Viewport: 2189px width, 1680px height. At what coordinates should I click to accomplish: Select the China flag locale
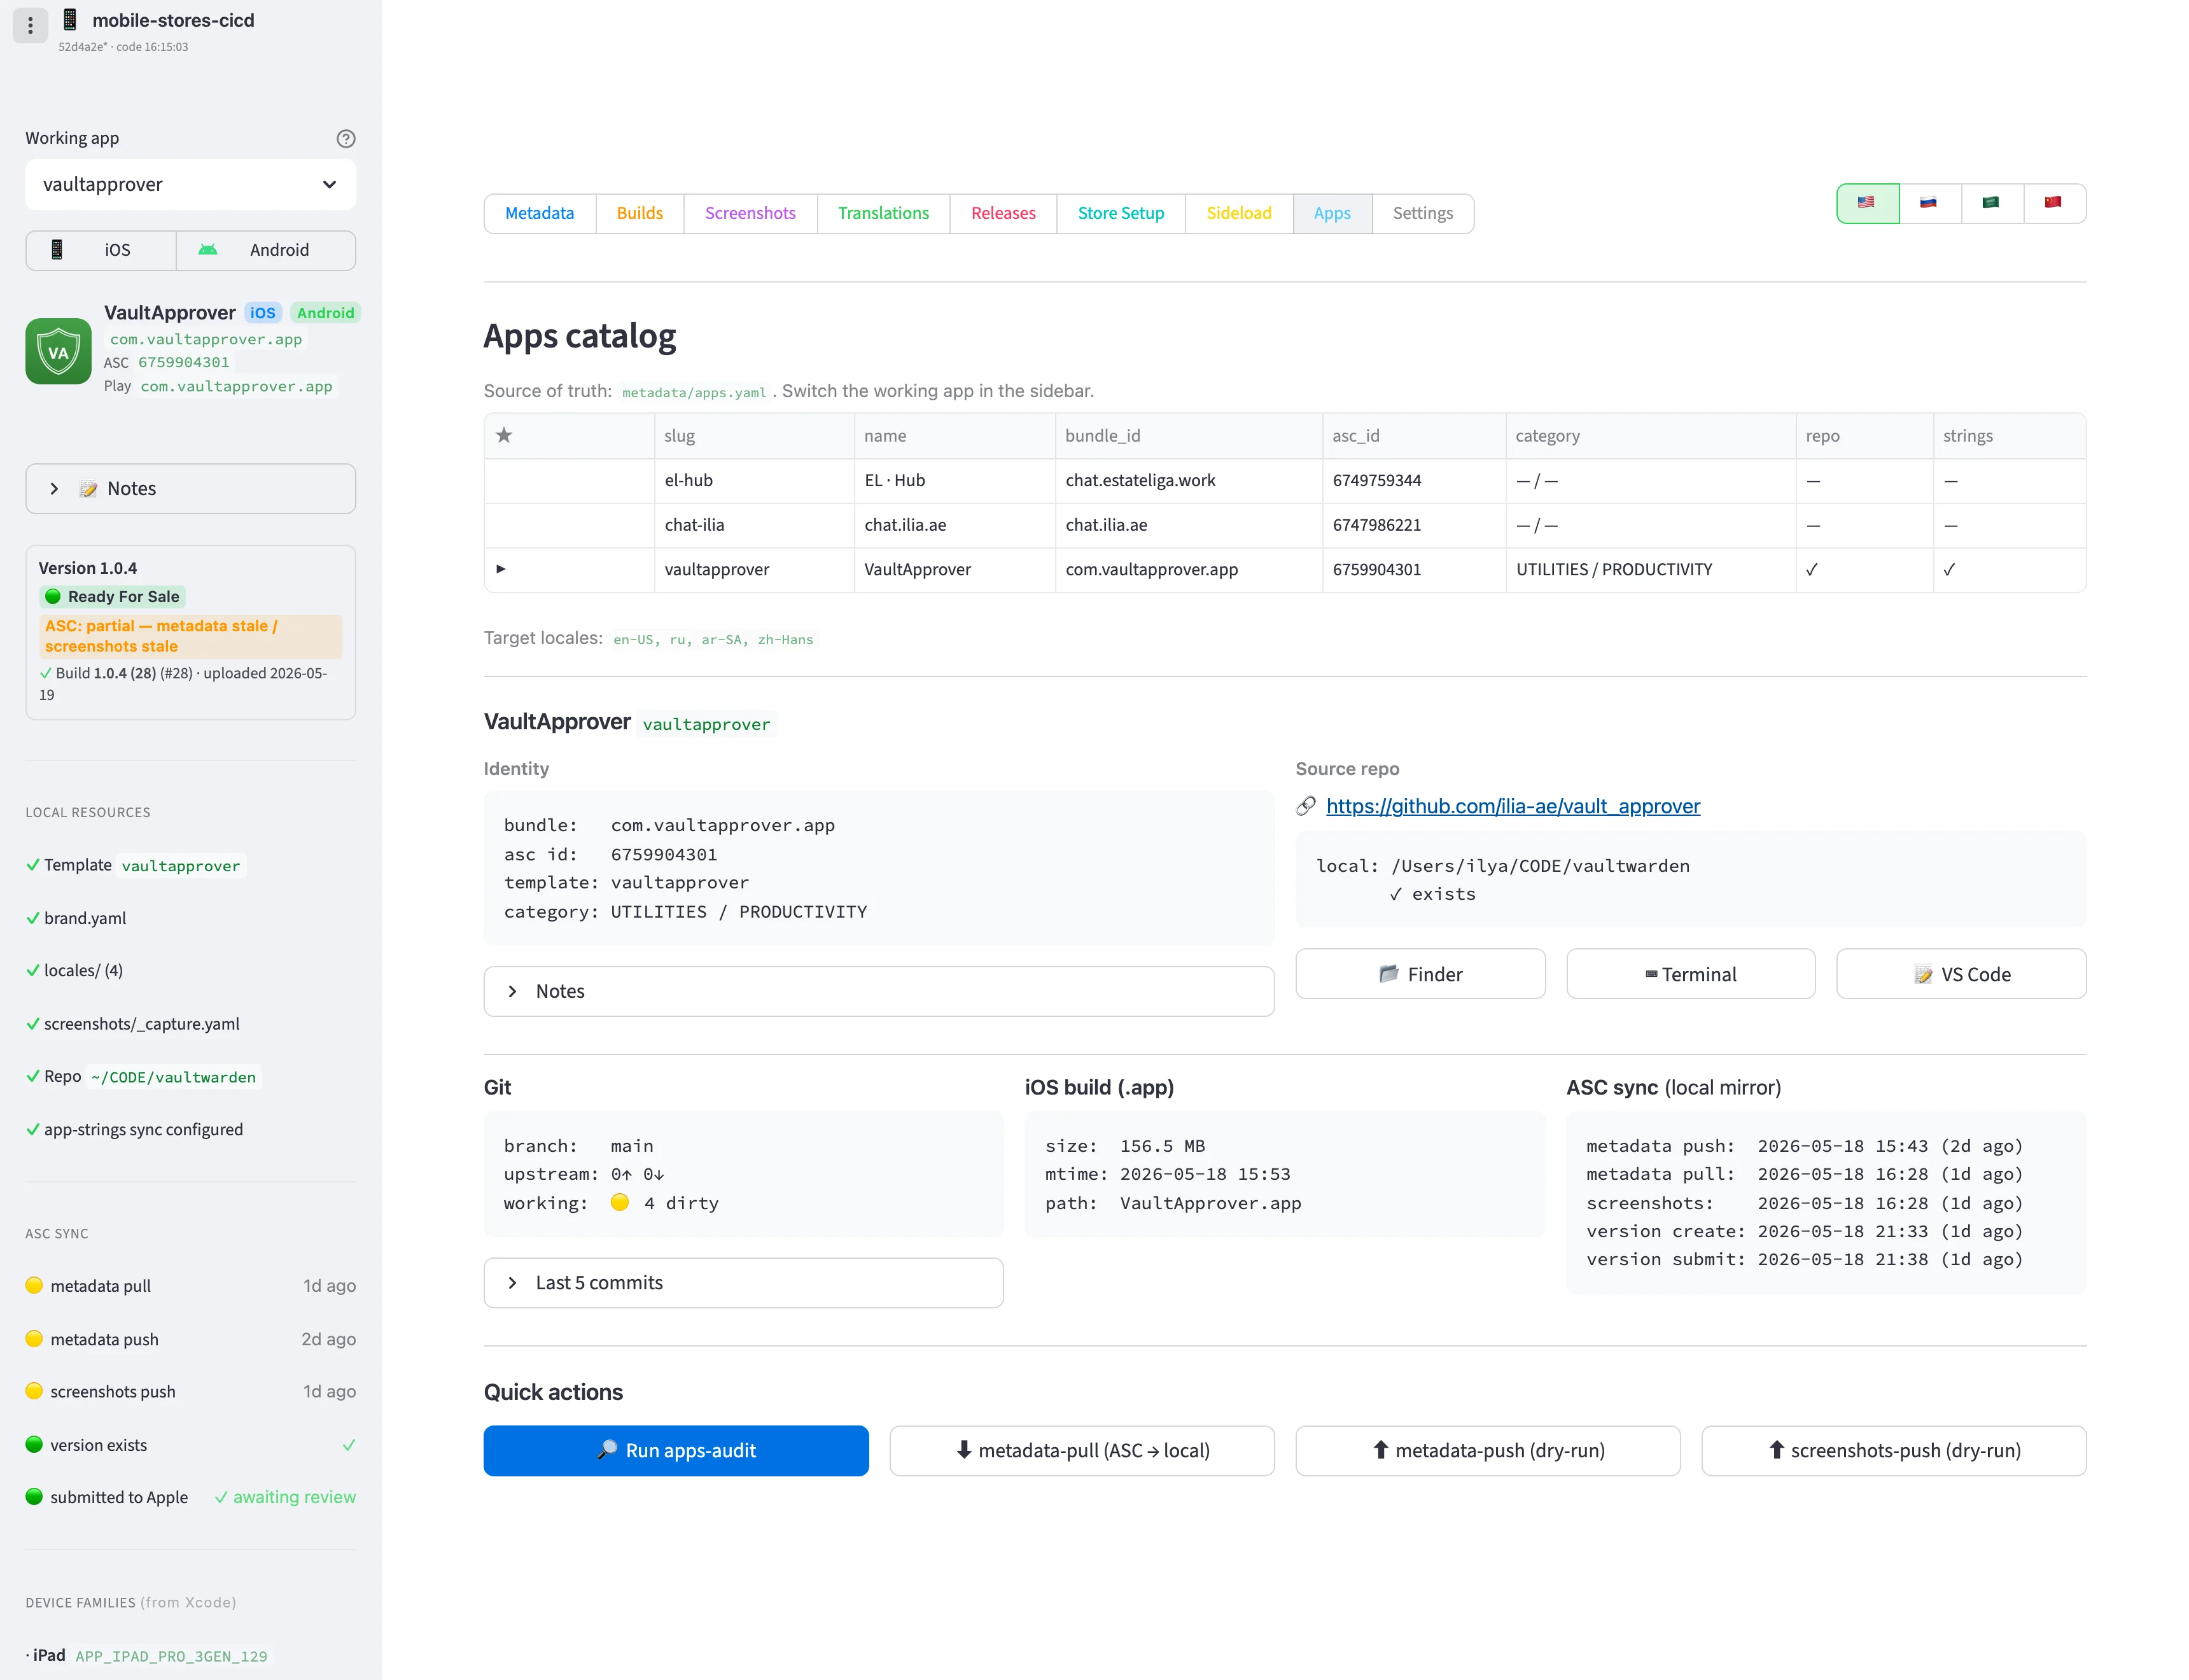coord(2053,203)
